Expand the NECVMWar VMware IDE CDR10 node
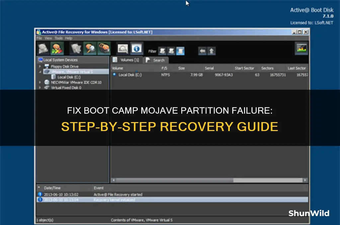Screen dimensions: 340x225 tap(40, 82)
